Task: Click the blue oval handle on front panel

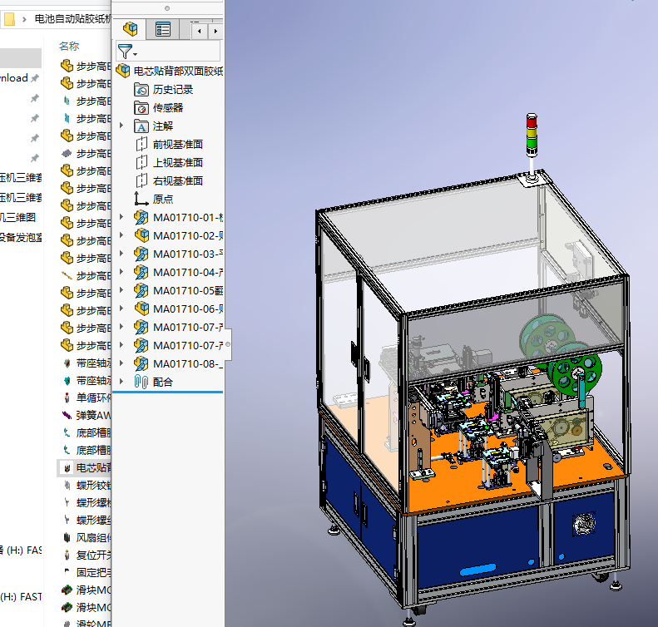Action: [478, 570]
